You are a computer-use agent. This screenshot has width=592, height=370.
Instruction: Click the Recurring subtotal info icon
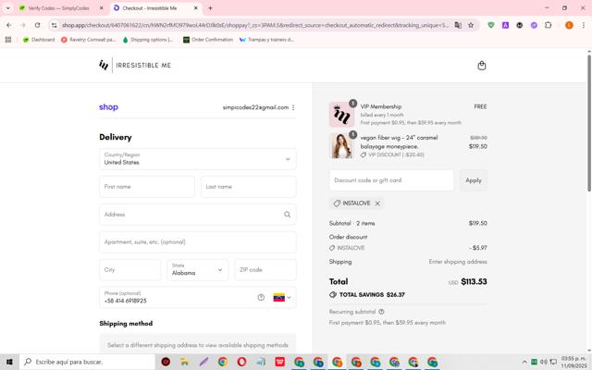[x=381, y=312]
